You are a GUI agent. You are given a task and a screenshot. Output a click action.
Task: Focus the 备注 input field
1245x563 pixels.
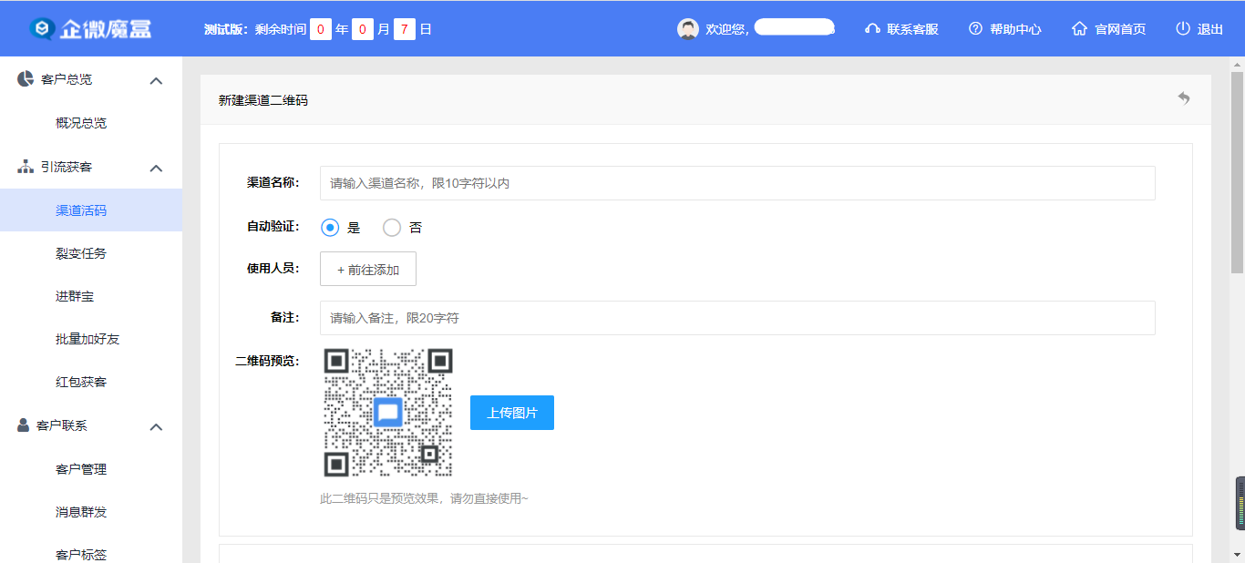737,318
